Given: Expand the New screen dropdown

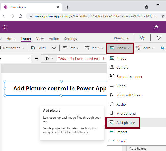Looking at the screenshot, I should [x=23, y=48].
